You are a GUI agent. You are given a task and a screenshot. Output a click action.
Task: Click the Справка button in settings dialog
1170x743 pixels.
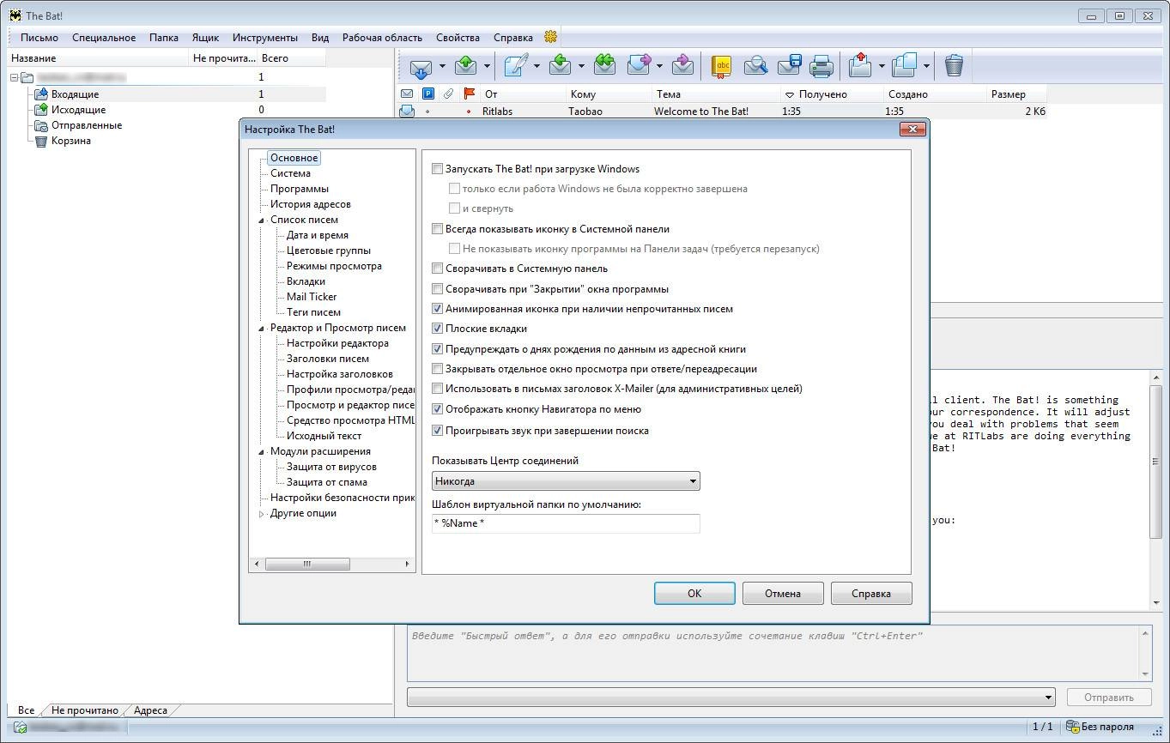871,593
